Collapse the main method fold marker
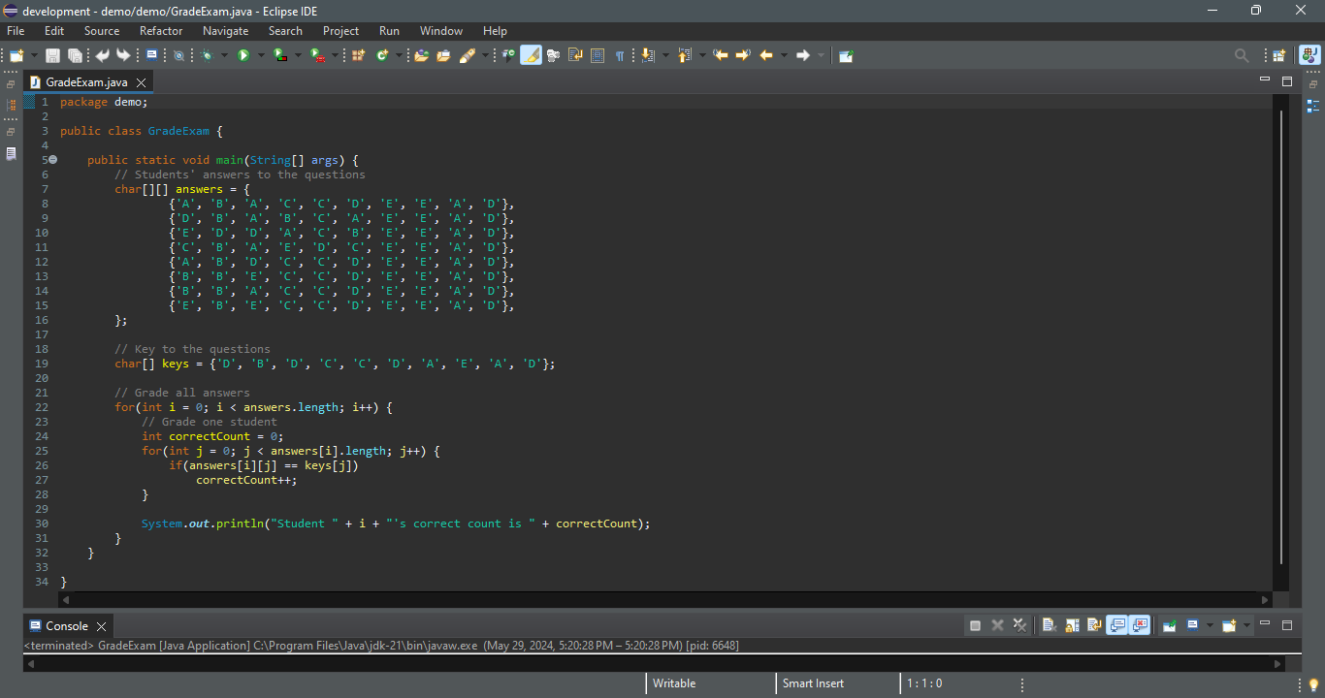The height and width of the screenshot is (698, 1325). [x=53, y=160]
